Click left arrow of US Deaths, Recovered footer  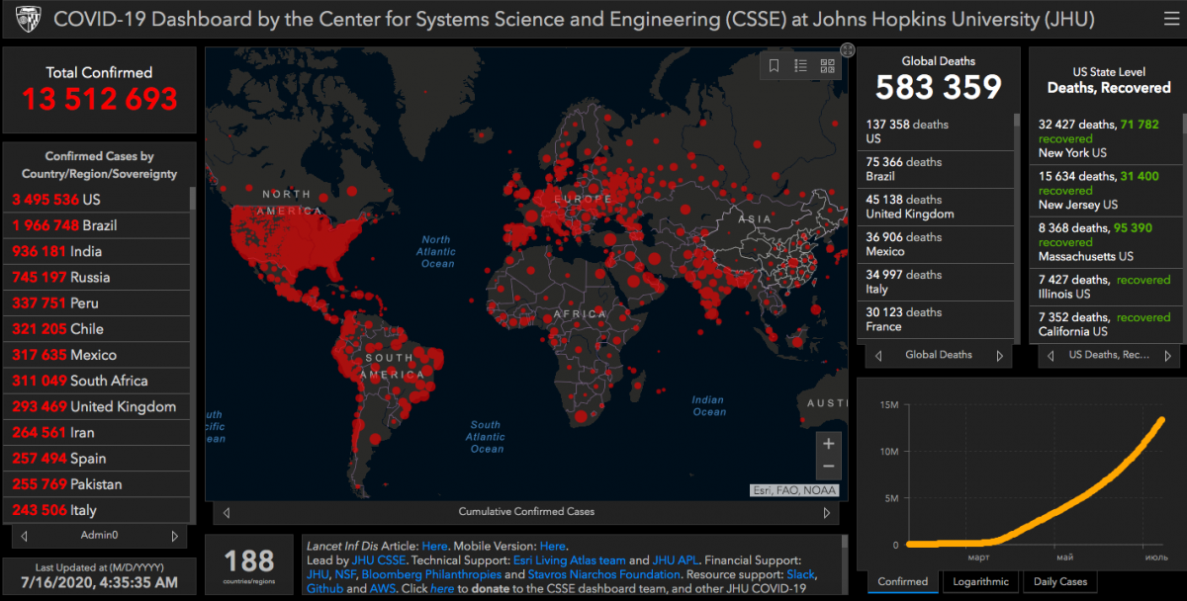pyautogui.click(x=1049, y=355)
